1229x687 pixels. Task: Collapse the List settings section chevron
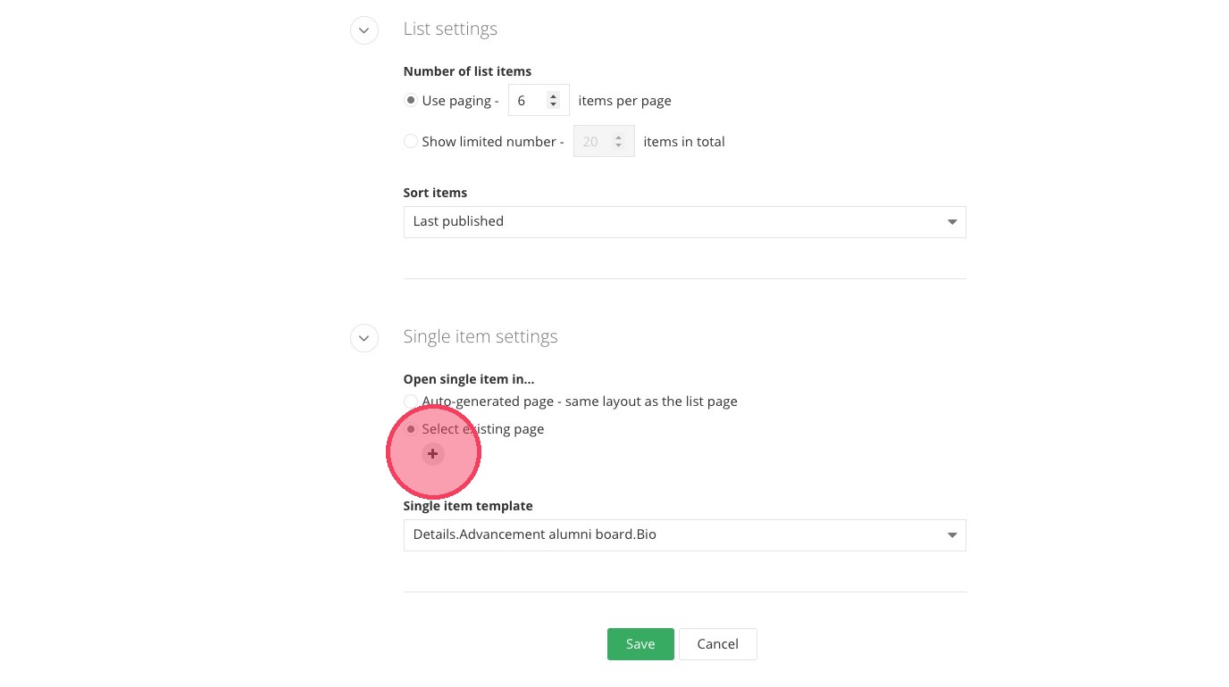click(364, 29)
